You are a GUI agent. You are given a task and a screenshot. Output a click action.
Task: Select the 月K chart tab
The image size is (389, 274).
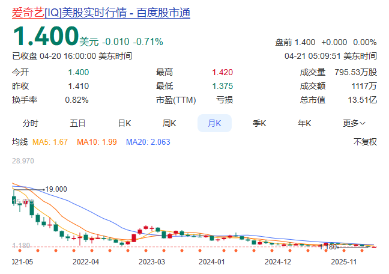(214, 123)
